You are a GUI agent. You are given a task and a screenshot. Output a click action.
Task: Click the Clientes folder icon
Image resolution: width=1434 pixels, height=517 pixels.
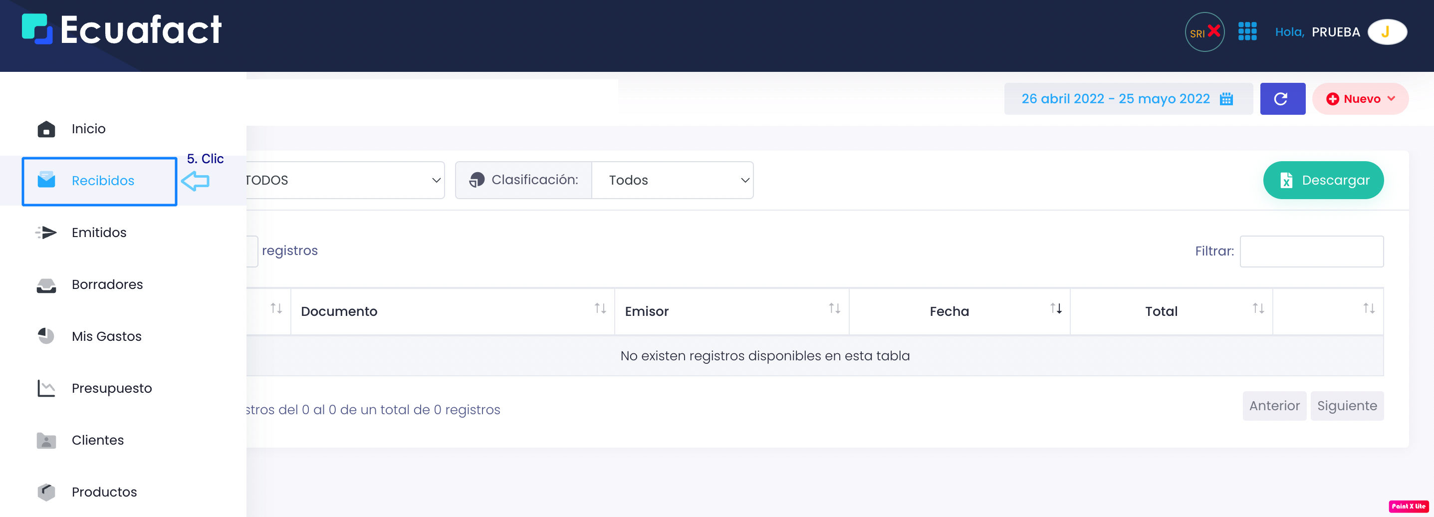tap(46, 440)
